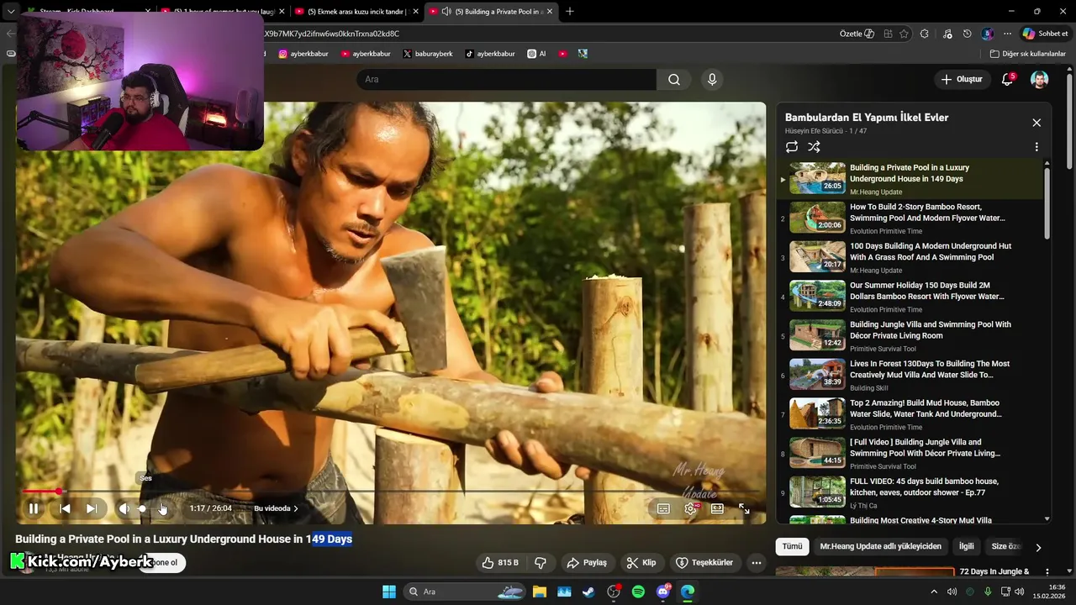Open browser history clock icon
The image size is (1076, 605).
(967, 34)
